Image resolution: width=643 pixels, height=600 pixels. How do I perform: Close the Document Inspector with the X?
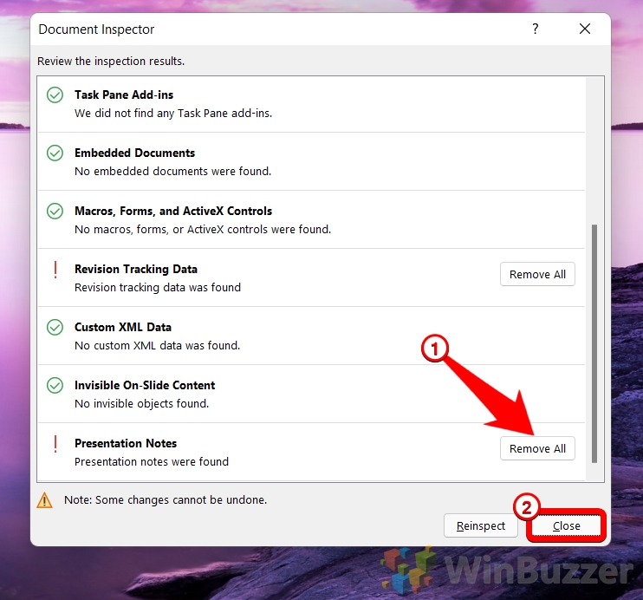tap(585, 29)
